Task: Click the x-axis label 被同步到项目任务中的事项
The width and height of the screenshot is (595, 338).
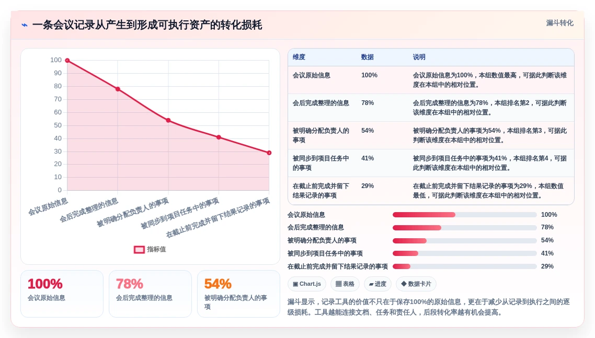Action: 179,214
